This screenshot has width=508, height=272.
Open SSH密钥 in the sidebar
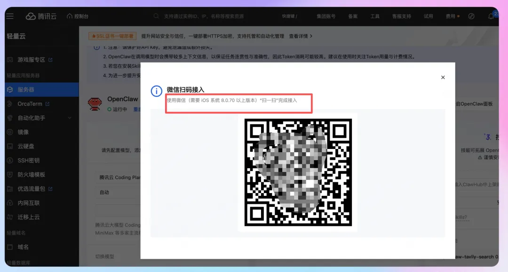(x=29, y=160)
